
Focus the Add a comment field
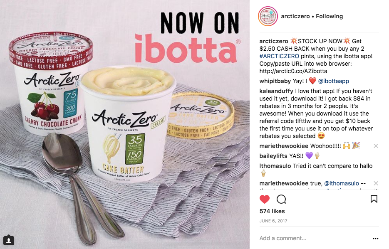pos(312,238)
